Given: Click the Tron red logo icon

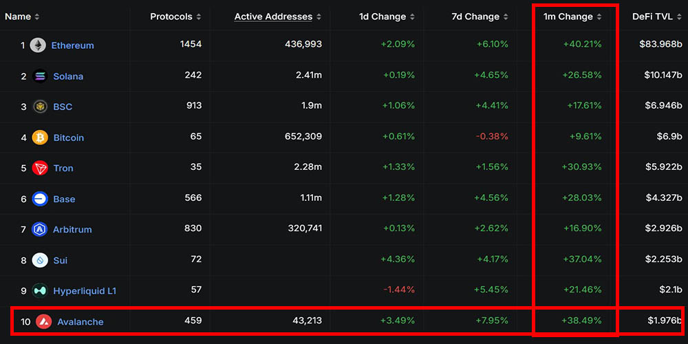Looking at the screenshot, I should (x=40, y=168).
